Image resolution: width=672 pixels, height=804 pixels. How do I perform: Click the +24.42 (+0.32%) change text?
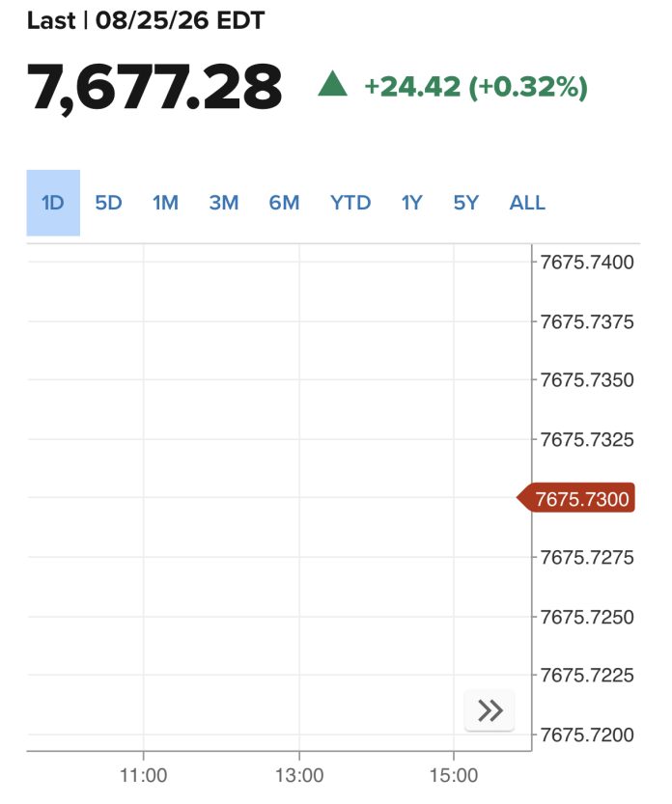[x=476, y=86]
